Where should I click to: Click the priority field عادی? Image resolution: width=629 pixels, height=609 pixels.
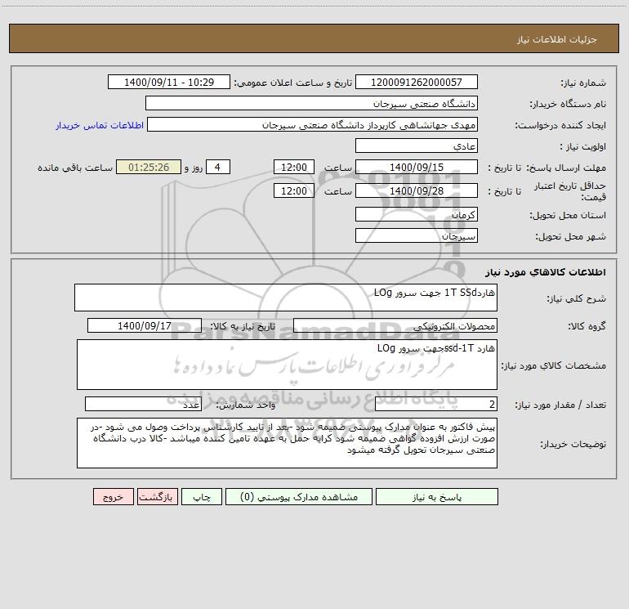(x=417, y=146)
